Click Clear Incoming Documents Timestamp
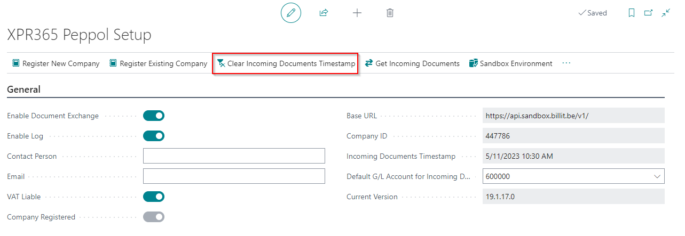The width and height of the screenshot is (685, 236). point(286,63)
